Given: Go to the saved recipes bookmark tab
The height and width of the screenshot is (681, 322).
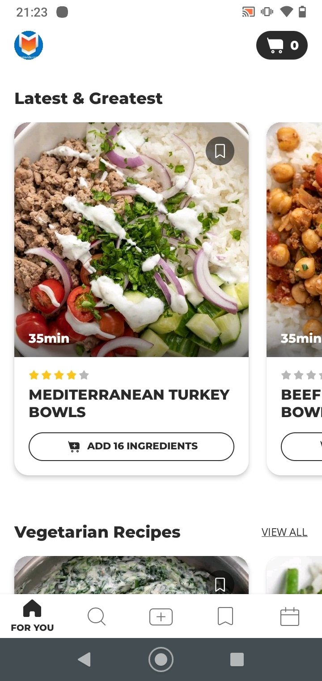Looking at the screenshot, I should pyautogui.click(x=225, y=617).
